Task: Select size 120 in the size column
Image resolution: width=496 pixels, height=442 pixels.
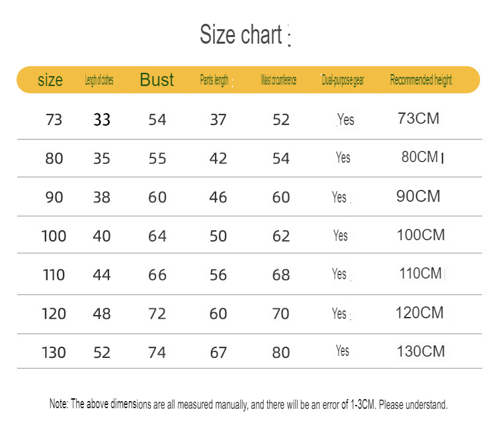Action: click(x=54, y=314)
